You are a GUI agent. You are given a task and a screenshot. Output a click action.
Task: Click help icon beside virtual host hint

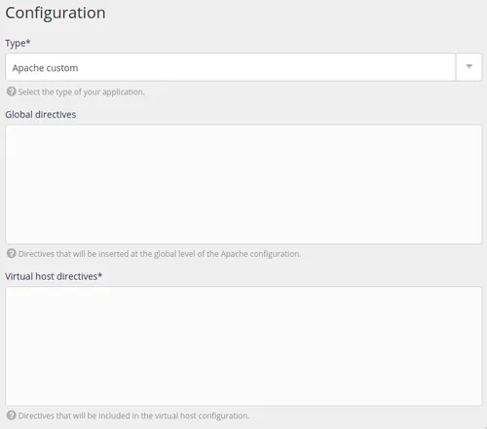pos(12,415)
